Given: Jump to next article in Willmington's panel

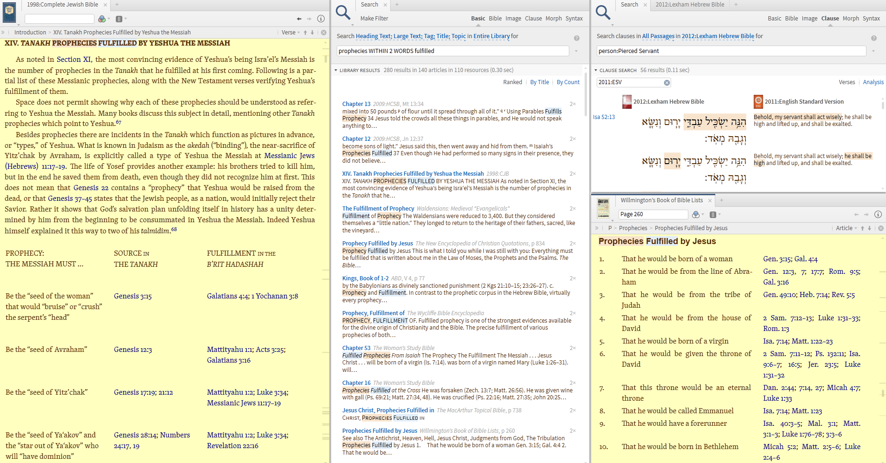Looking at the screenshot, I should (x=869, y=228).
